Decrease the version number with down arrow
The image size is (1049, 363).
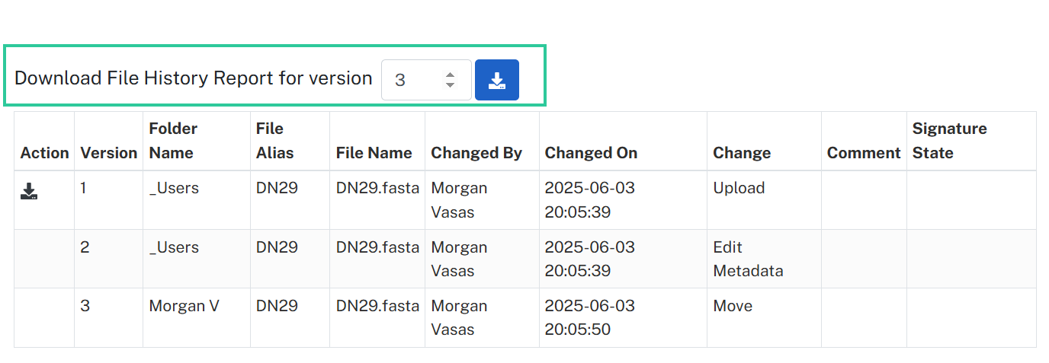450,85
